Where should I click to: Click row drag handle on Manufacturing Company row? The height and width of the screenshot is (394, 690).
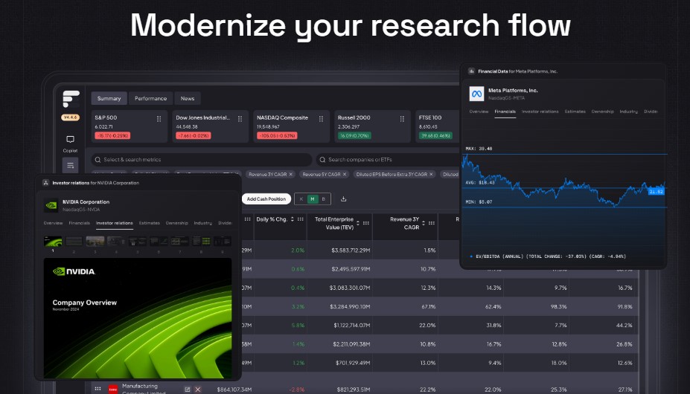pyautogui.click(x=98, y=389)
